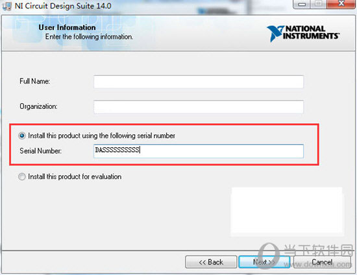Click the 'User Information' heading text

click(67, 27)
